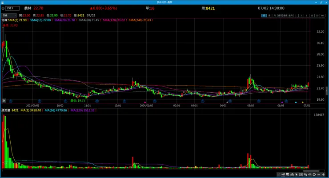Click the vertical scroll handle on right edge
The image size is (329, 178).
click(327, 91)
